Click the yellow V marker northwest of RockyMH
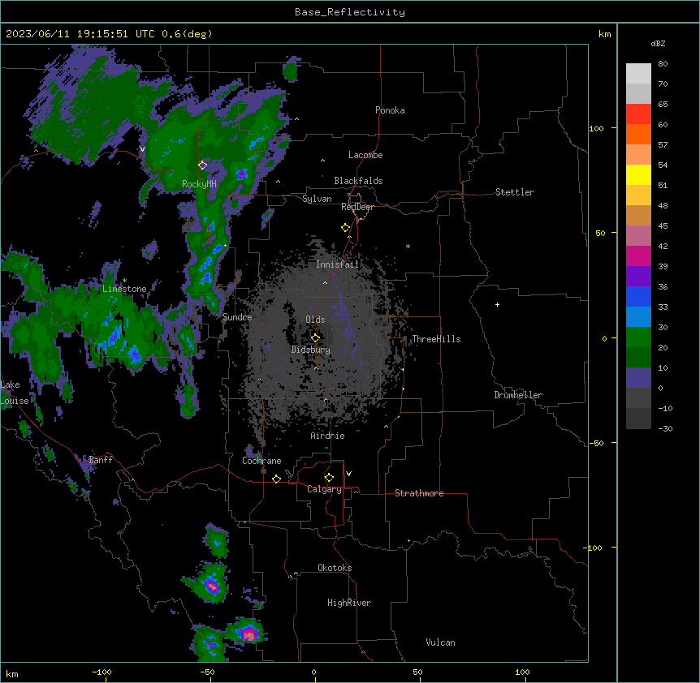 pos(142,149)
